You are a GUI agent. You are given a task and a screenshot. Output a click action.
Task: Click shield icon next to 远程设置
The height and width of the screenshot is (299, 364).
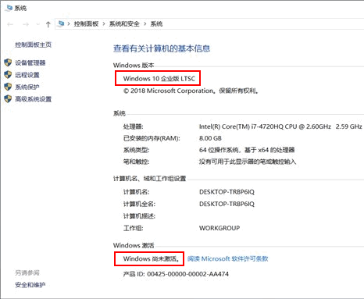[8, 75]
